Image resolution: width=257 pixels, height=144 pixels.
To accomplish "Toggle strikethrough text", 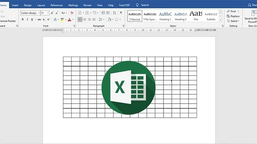I will (39, 20).
